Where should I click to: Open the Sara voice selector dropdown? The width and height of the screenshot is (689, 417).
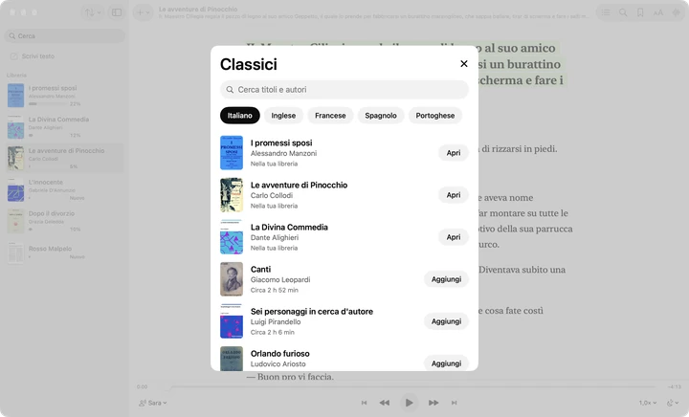(152, 403)
